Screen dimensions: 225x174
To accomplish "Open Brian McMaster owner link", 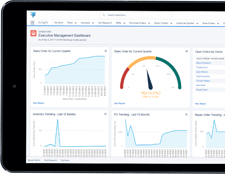I will 204,63.
